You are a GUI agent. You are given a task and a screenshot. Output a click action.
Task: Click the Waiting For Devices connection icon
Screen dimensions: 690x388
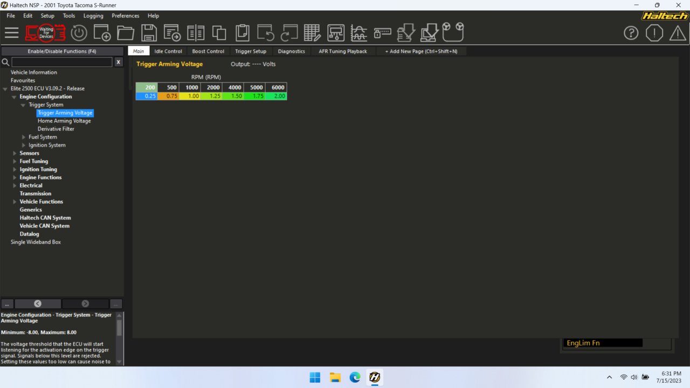46,33
